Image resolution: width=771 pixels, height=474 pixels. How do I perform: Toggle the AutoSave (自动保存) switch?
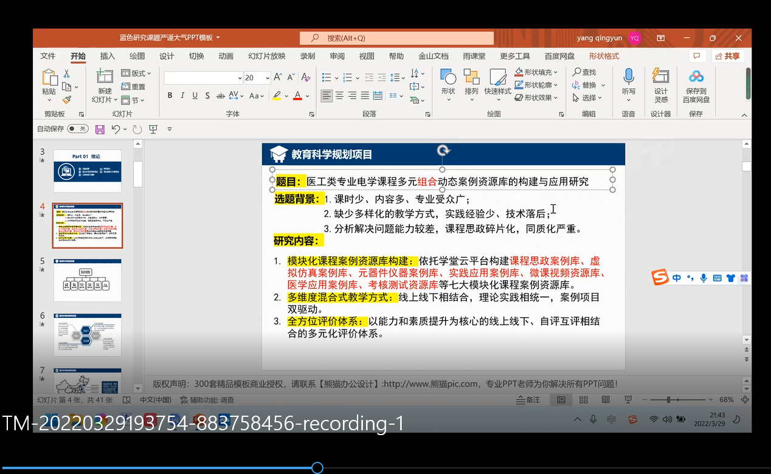(78, 129)
